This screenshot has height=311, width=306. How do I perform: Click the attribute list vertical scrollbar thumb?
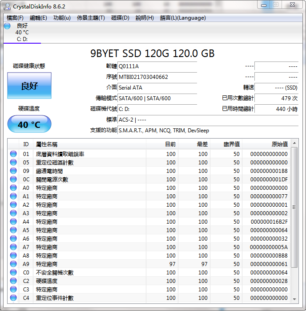[x=294, y=207]
